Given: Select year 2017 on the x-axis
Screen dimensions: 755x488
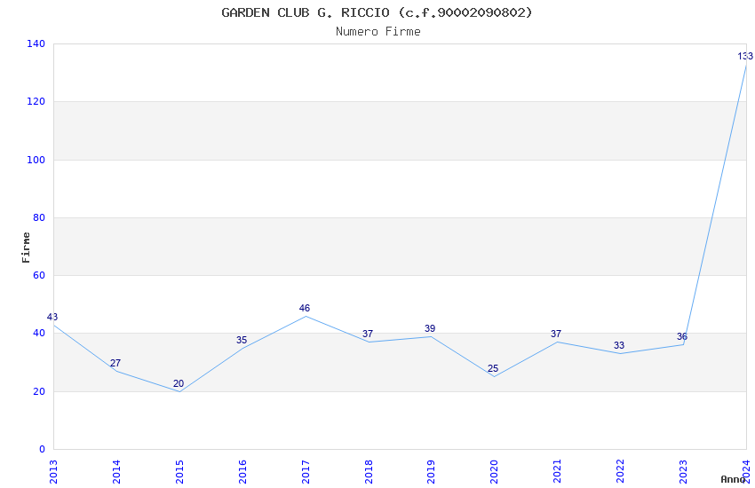Looking at the screenshot, I should pyautogui.click(x=306, y=472).
